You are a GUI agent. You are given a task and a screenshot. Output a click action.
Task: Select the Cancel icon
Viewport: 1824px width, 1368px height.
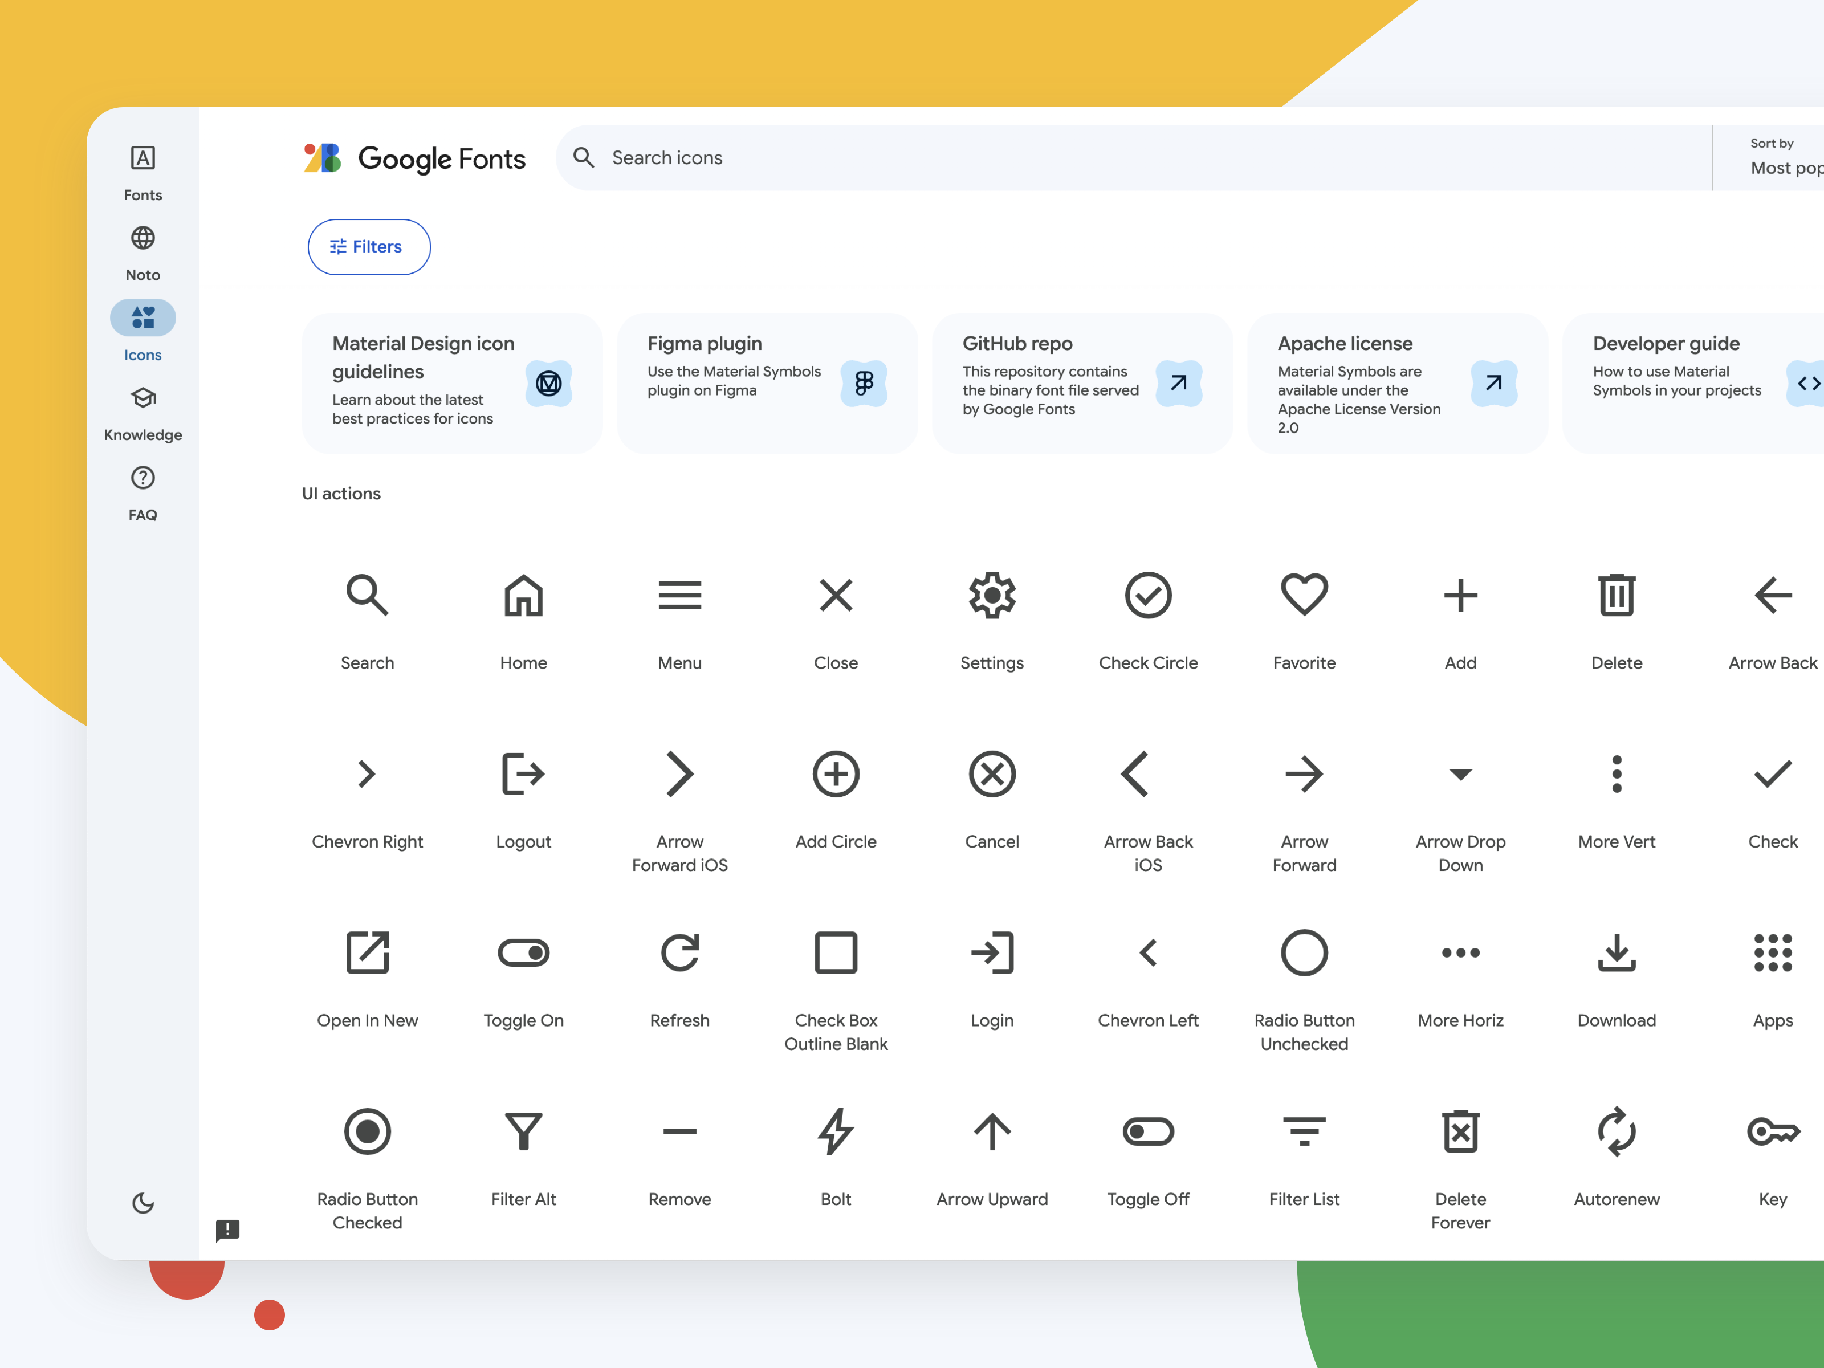(992, 773)
